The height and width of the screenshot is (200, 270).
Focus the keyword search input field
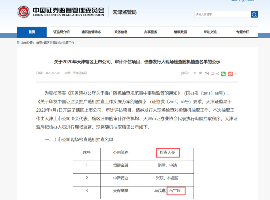[223, 14]
